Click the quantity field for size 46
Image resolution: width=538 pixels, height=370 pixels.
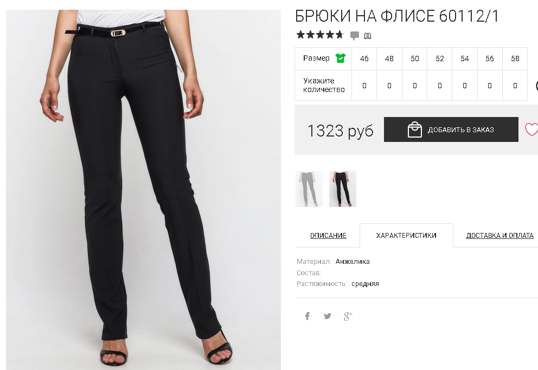pos(364,86)
